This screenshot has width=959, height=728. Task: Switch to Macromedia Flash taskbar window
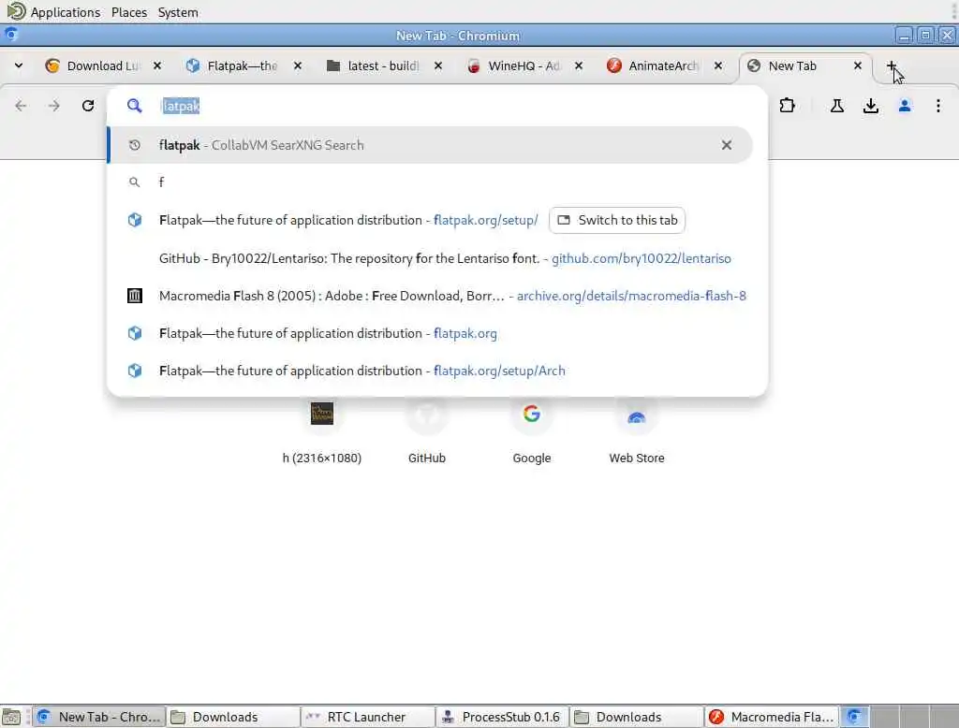click(x=772, y=717)
